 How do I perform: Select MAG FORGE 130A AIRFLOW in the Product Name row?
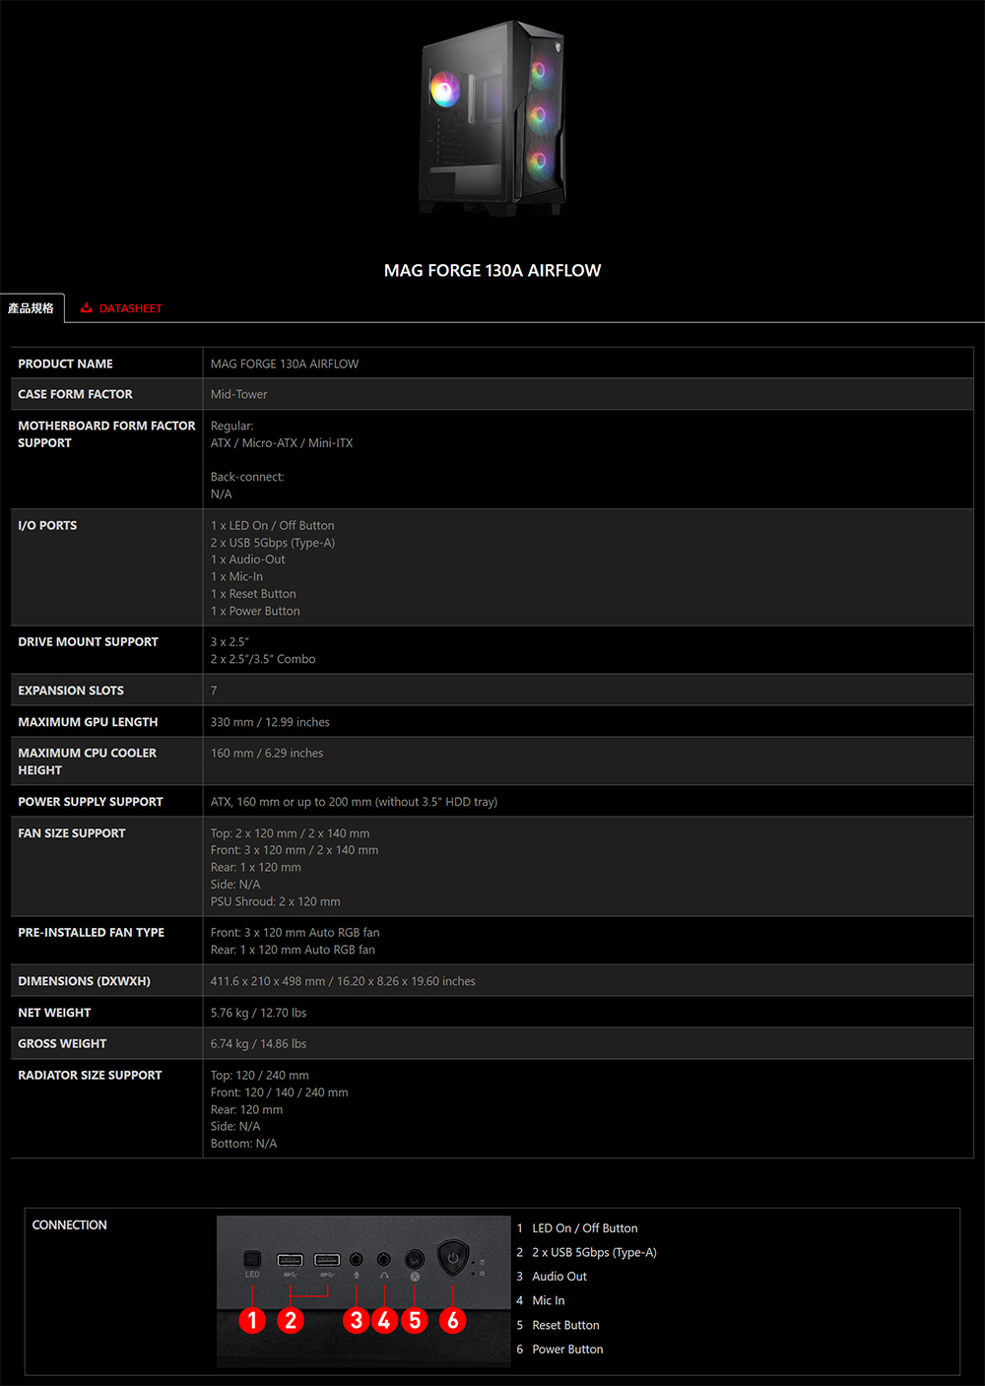tap(285, 363)
